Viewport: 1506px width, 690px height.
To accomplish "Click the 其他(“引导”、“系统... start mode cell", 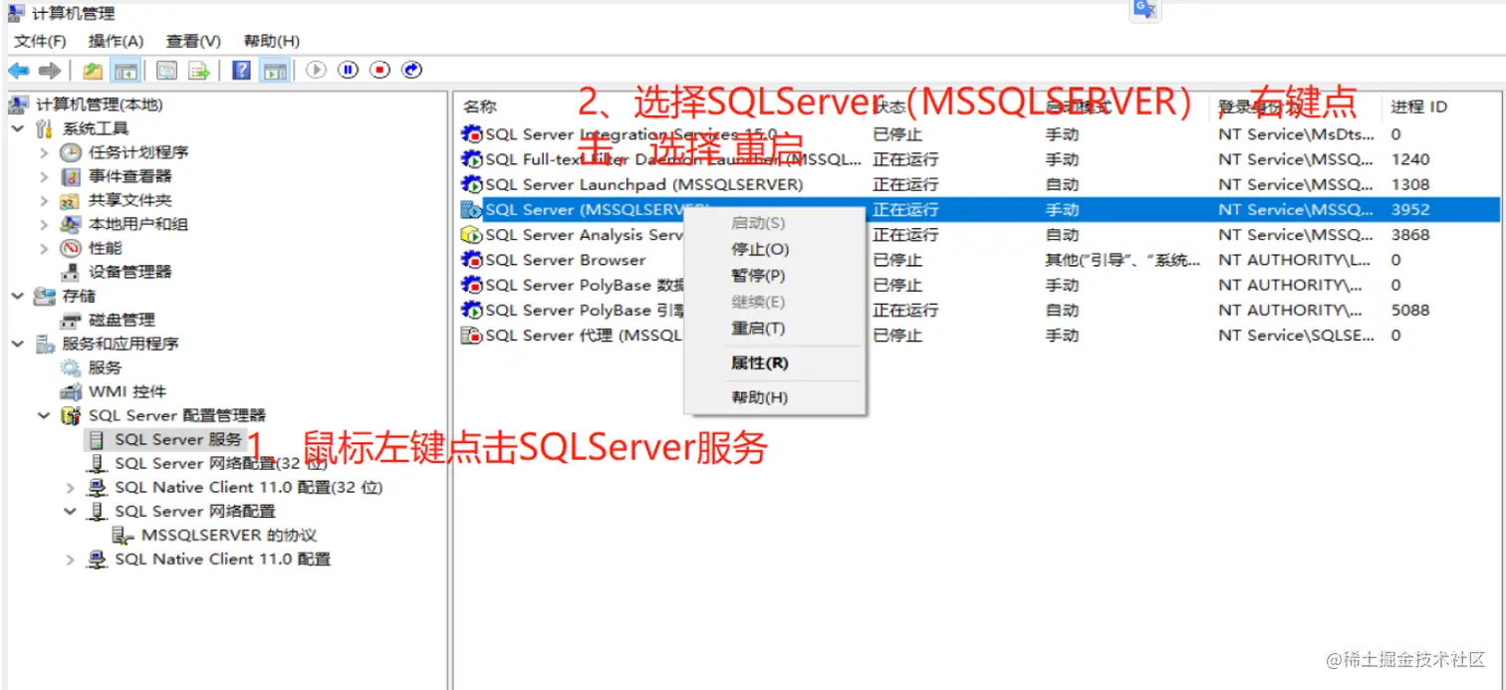I will click(1123, 260).
